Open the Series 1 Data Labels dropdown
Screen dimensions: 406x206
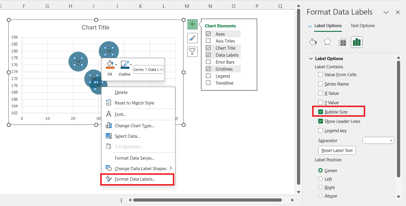pos(148,69)
